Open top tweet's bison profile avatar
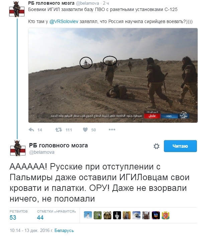 [x=17, y=9]
